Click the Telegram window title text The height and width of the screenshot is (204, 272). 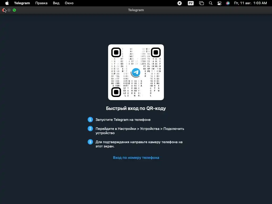pos(136,10)
